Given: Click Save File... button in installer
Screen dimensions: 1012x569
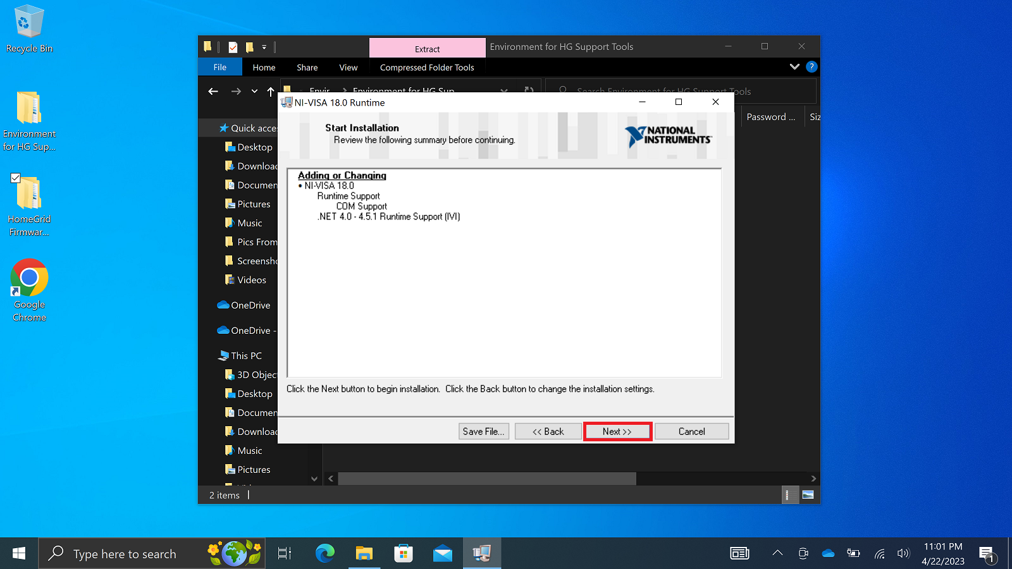Looking at the screenshot, I should [483, 431].
